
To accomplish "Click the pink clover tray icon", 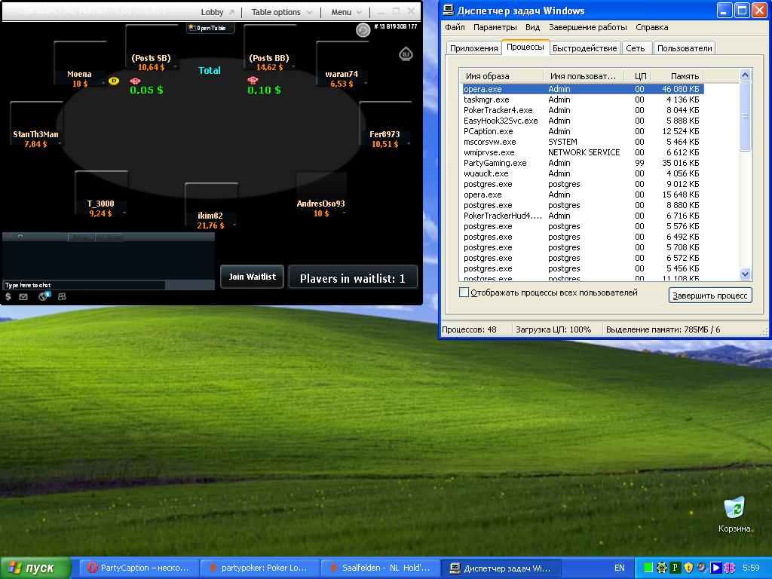I will [x=729, y=568].
